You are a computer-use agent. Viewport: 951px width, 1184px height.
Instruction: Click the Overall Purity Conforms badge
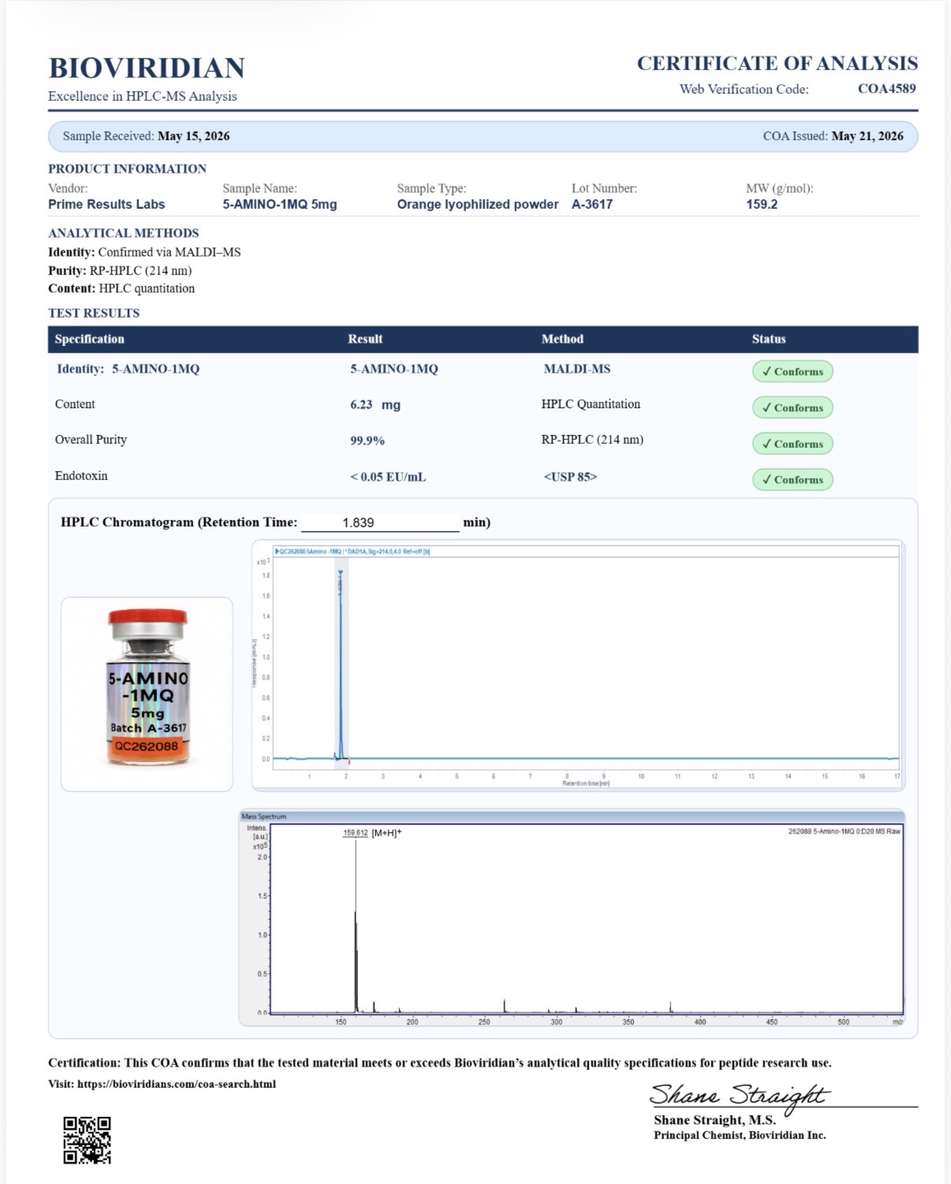pos(792,444)
